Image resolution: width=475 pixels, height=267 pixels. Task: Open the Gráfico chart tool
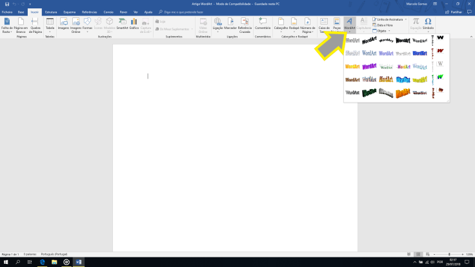click(134, 25)
